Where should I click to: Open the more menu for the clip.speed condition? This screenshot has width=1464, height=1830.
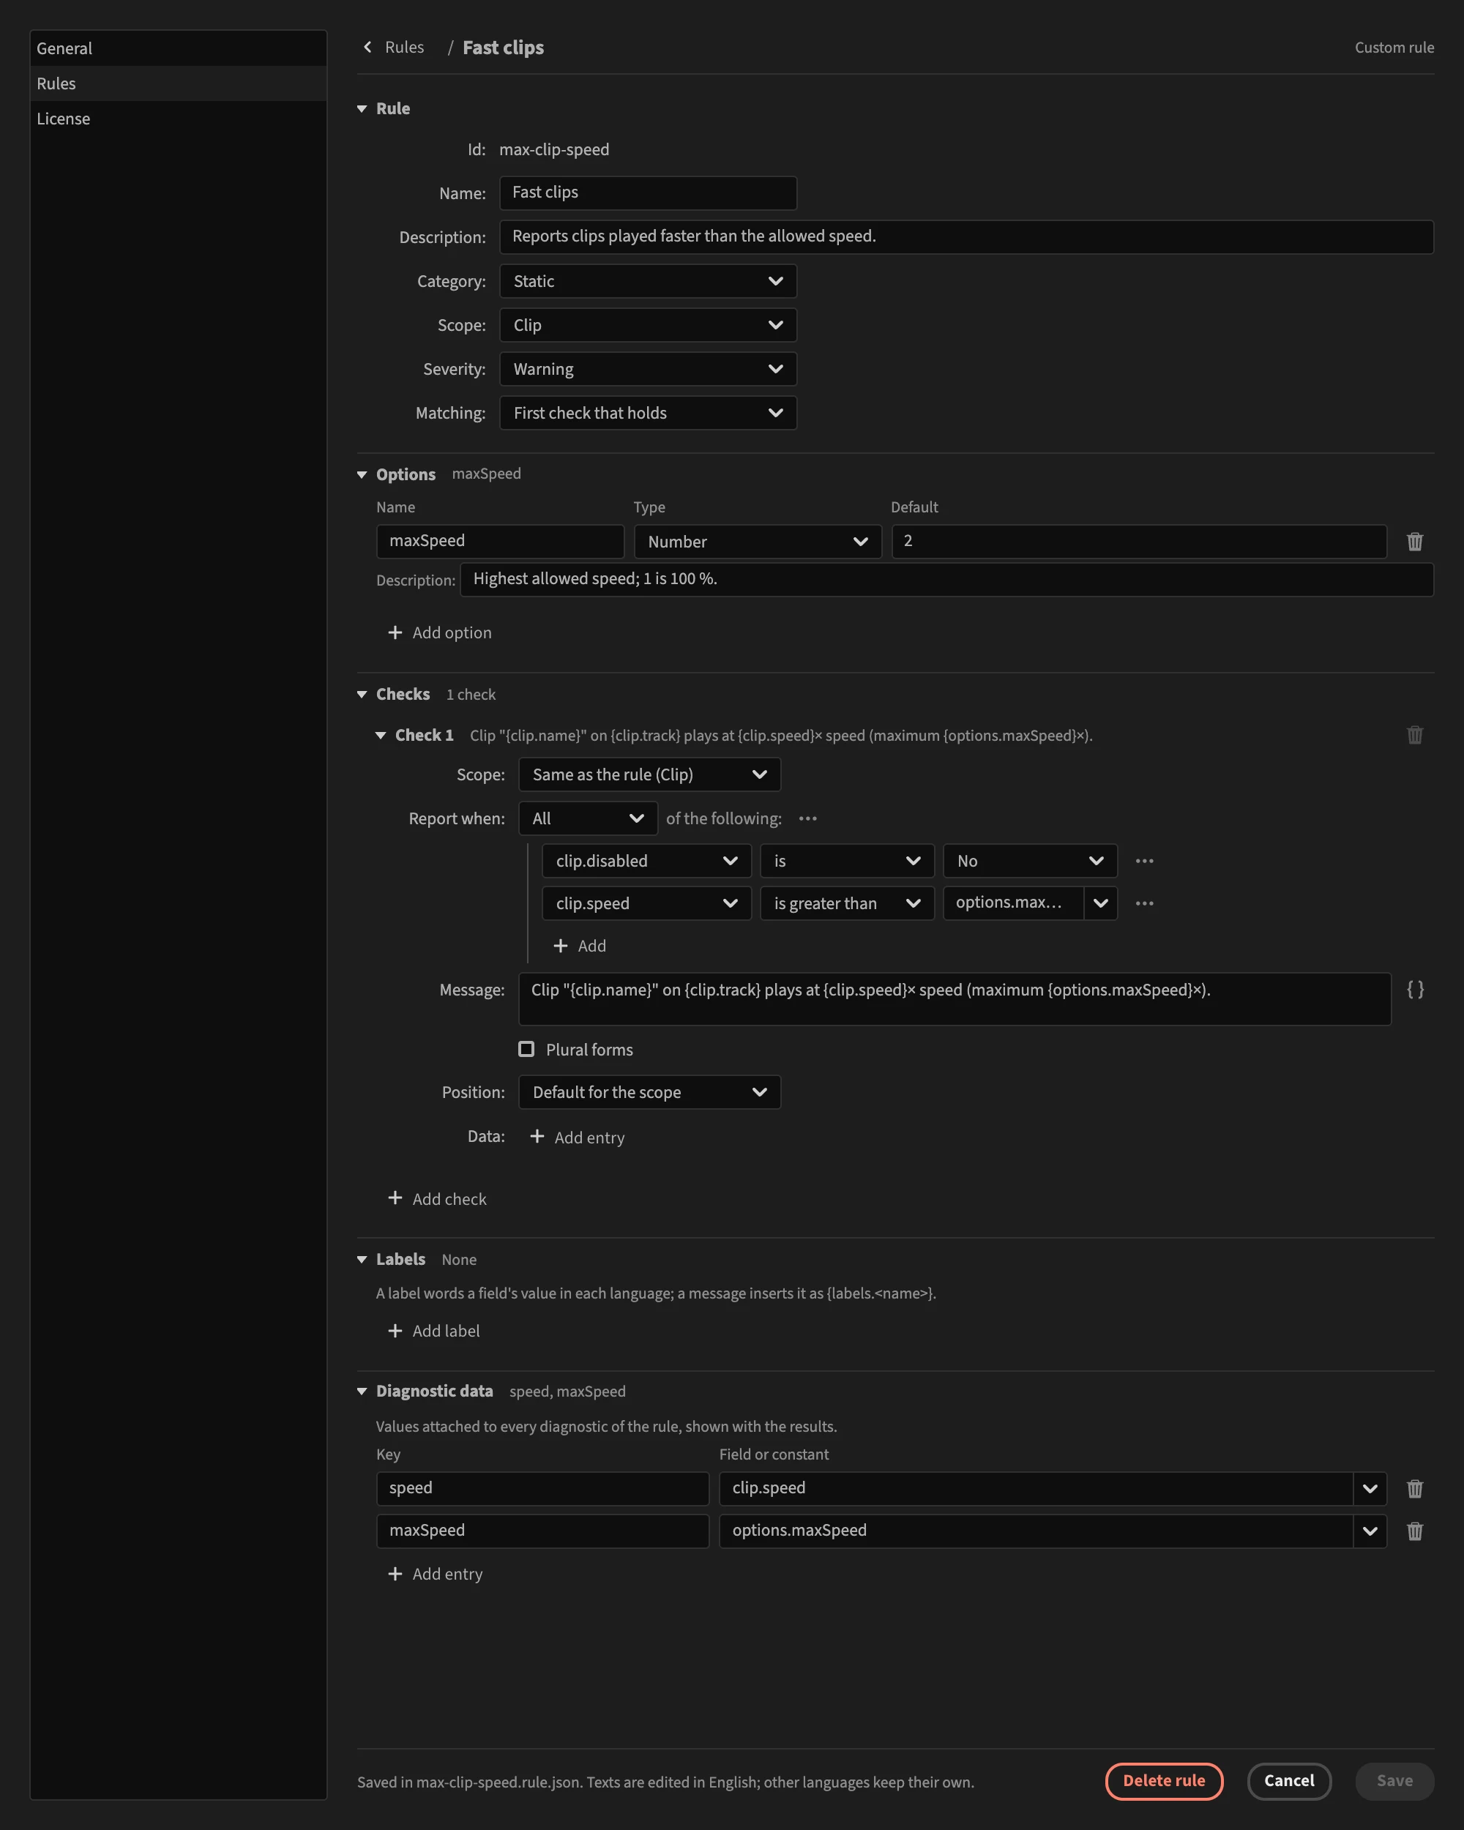tap(1144, 903)
